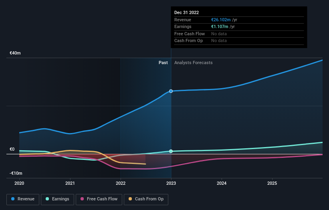Viewport: 329px width, 210px height.
Task: Click the 2025 x-axis label
Action: 272,183
